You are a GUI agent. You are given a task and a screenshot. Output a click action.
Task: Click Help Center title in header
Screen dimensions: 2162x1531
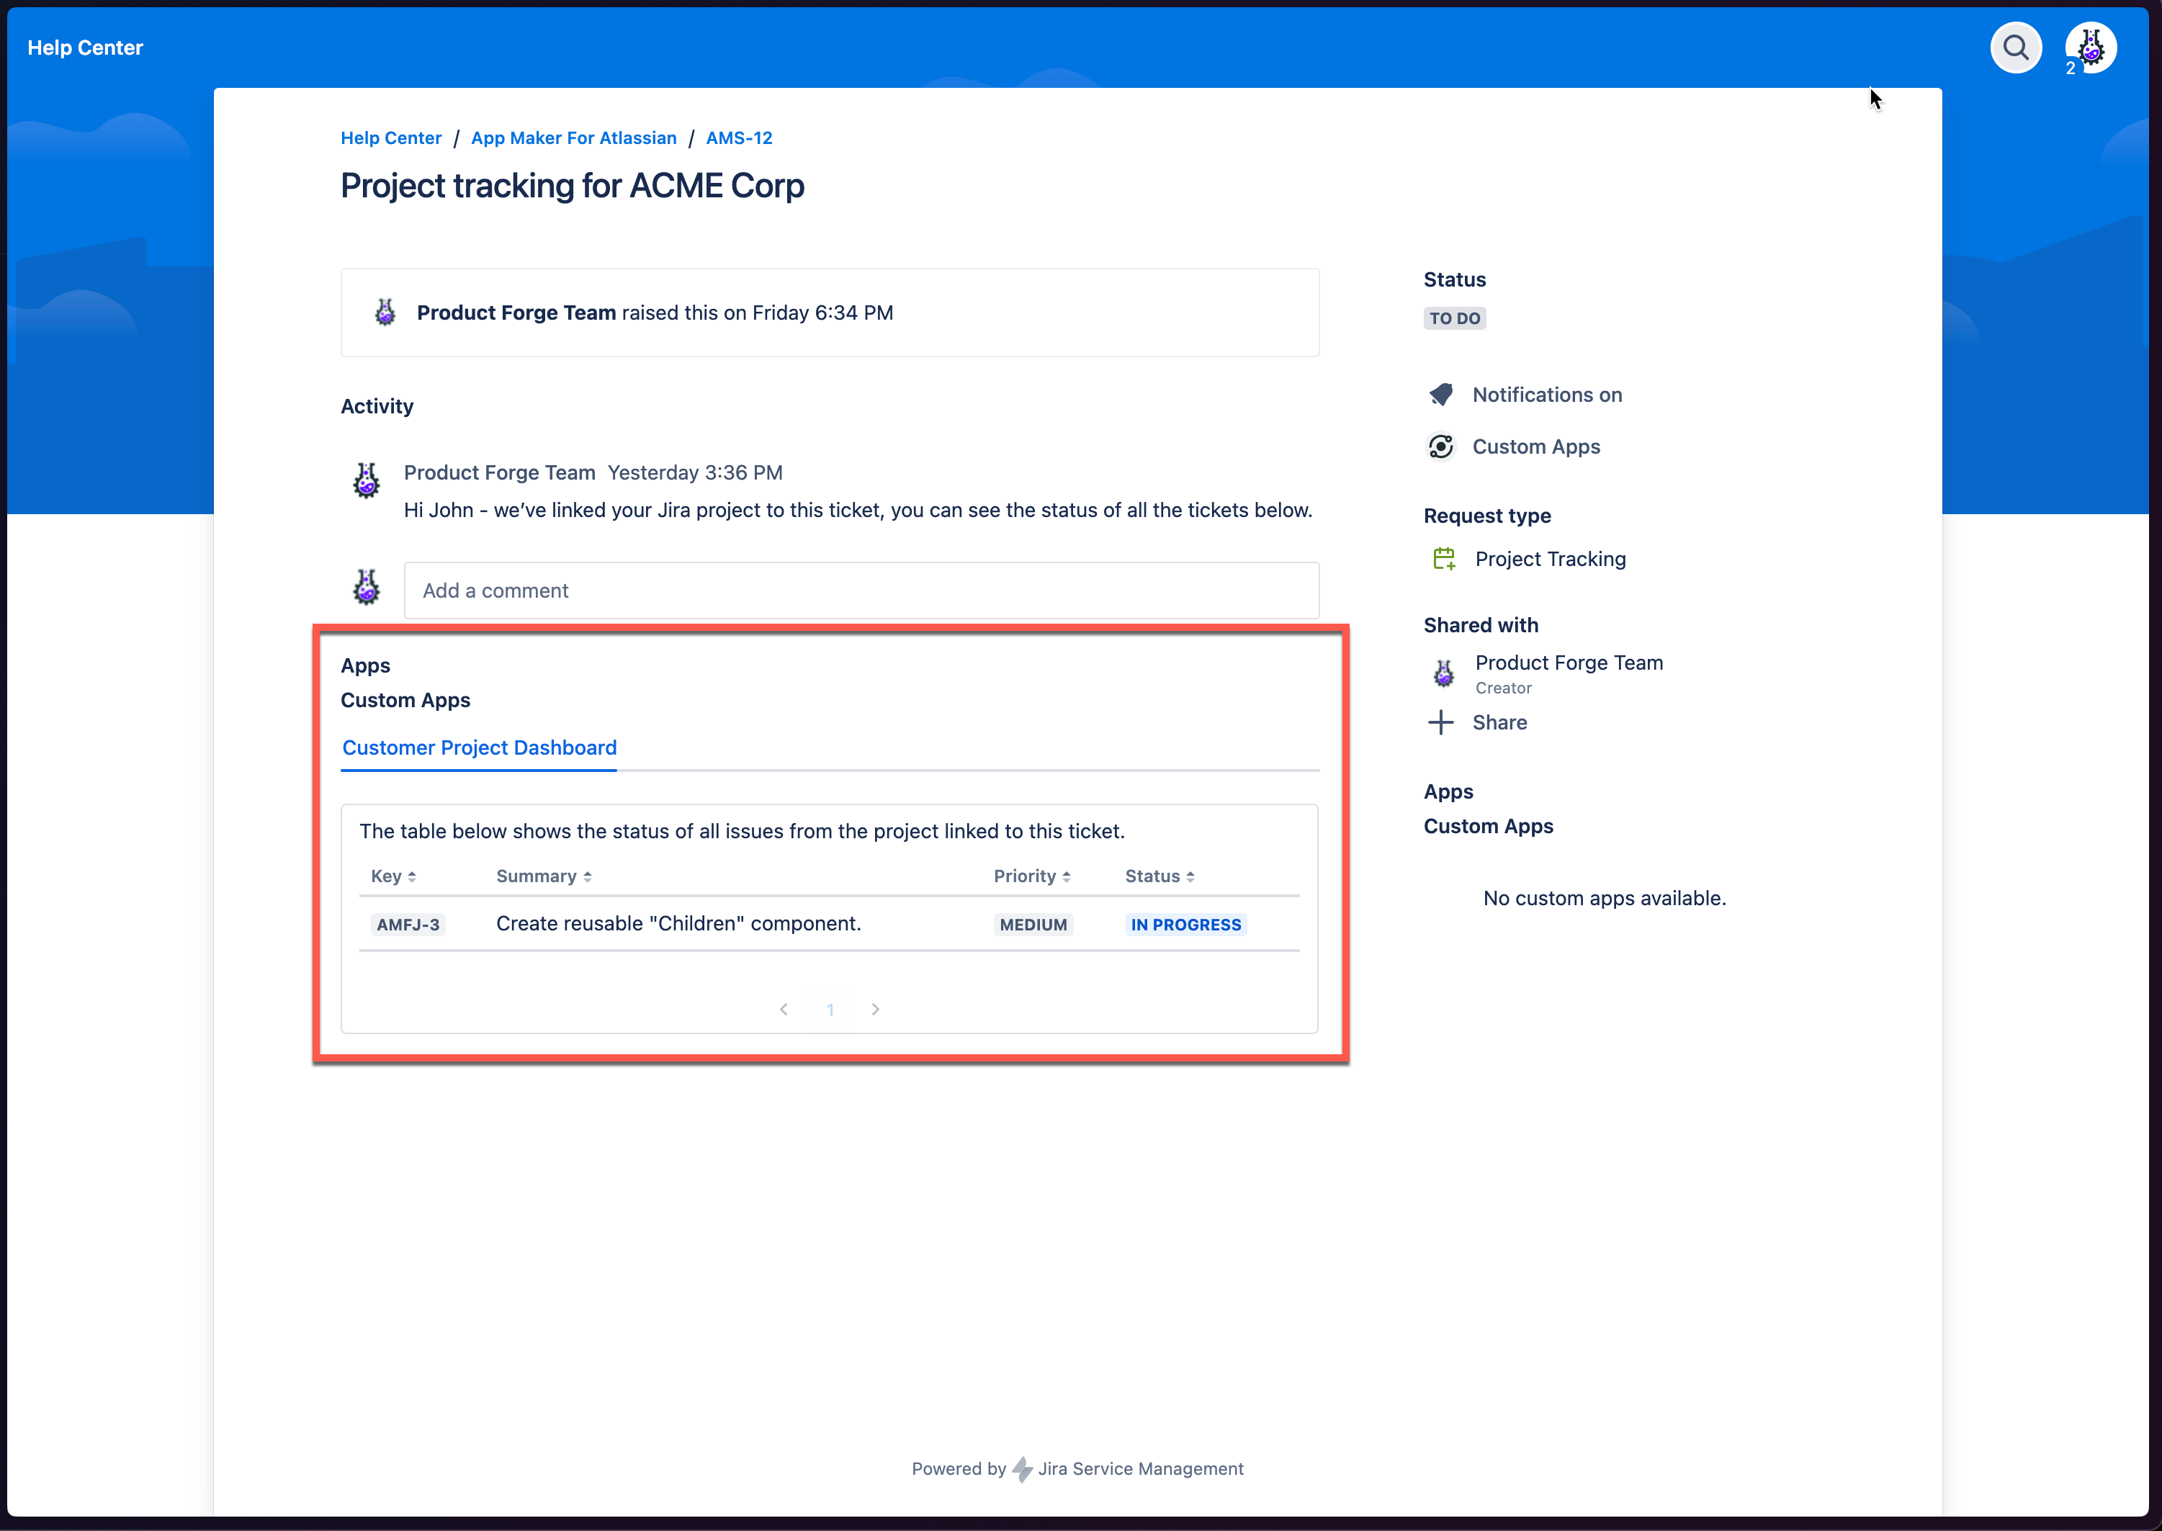85,48
